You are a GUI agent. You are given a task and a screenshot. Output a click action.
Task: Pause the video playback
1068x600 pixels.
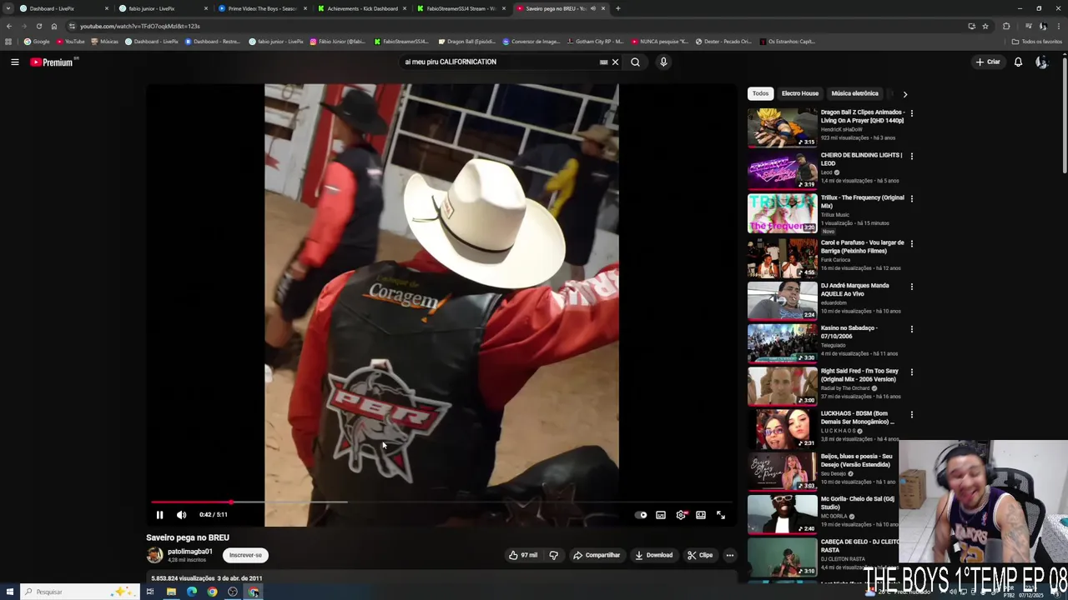coord(159,515)
